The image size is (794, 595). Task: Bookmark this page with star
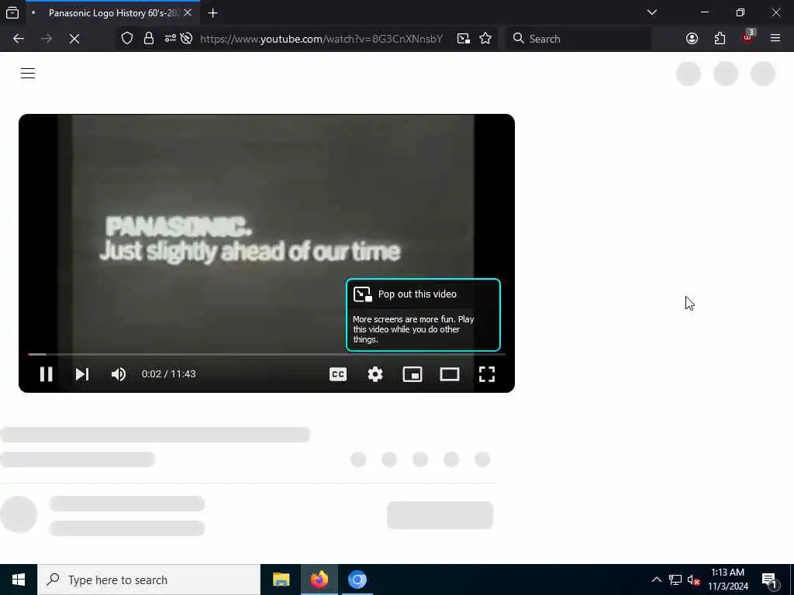pyautogui.click(x=485, y=39)
